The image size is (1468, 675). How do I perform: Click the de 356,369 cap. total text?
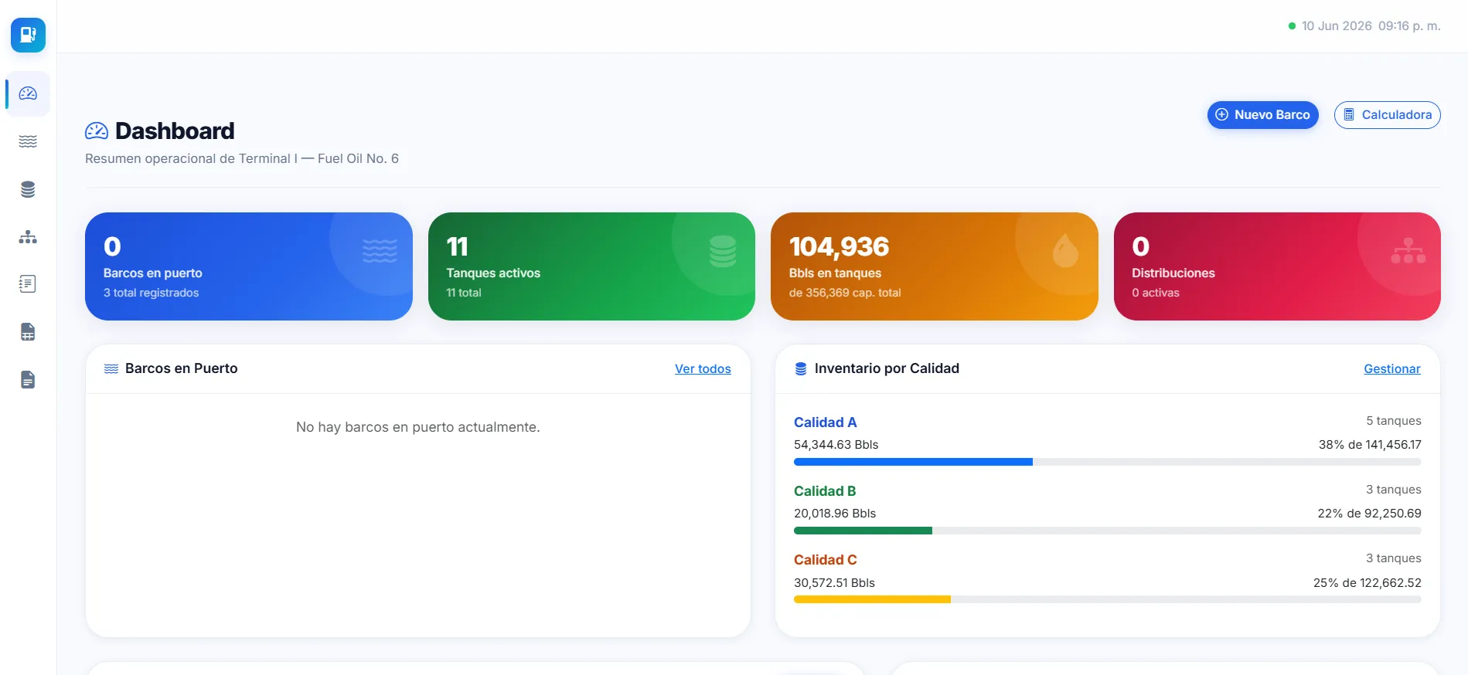coord(845,293)
